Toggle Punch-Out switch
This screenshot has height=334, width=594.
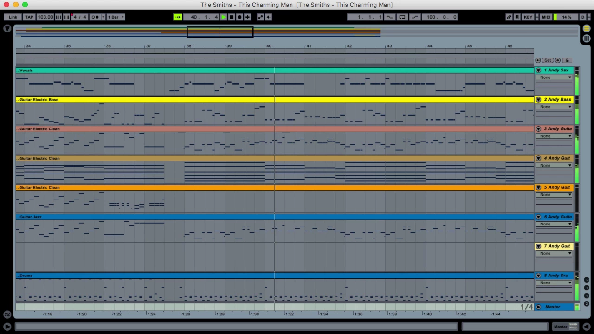(x=414, y=17)
